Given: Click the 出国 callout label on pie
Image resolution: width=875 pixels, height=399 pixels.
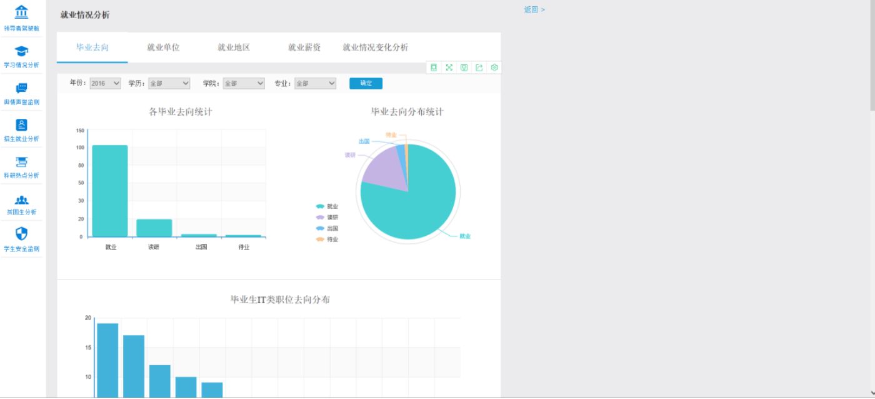Looking at the screenshot, I should [x=364, y=141].
